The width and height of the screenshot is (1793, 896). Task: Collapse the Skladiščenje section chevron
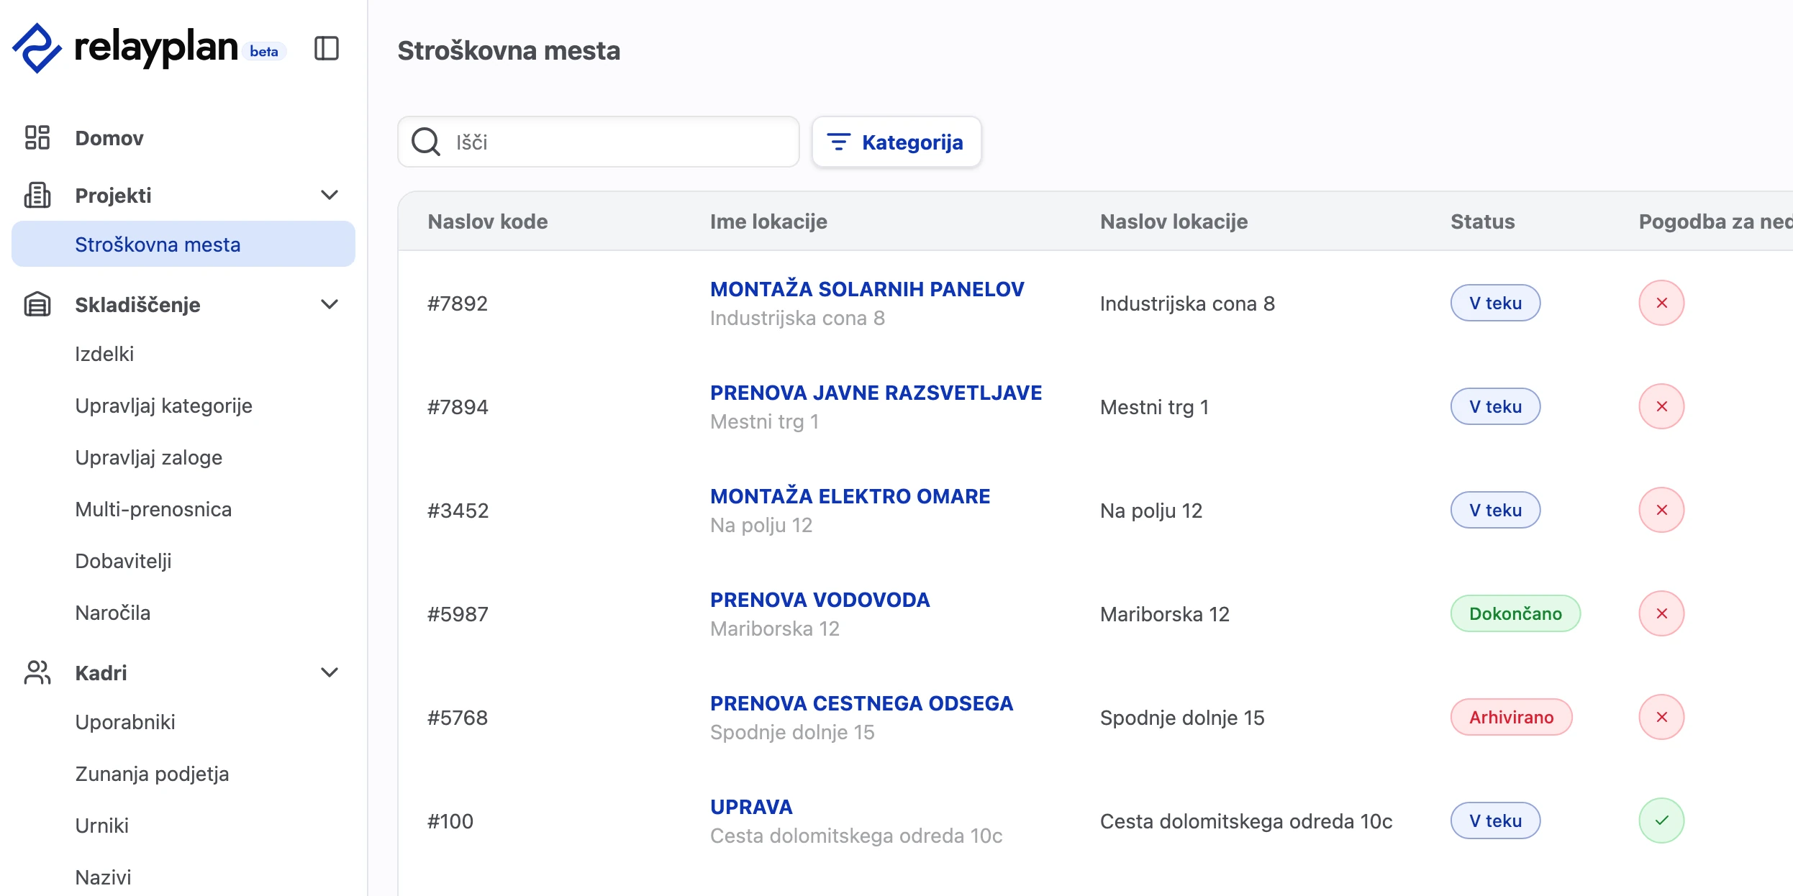[x=330, y=304]
